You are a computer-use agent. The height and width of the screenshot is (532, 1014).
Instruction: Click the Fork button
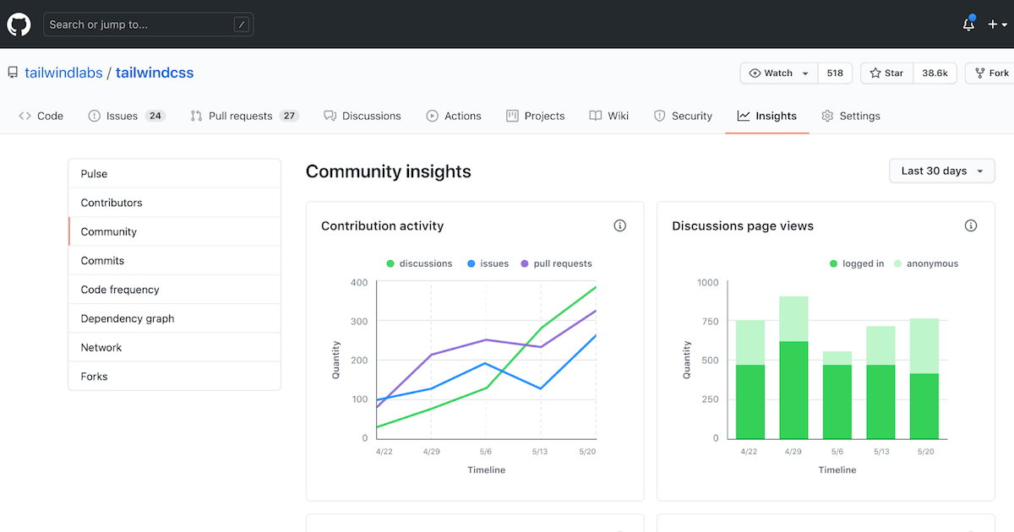pyautogui.click(x=992, y=73)
